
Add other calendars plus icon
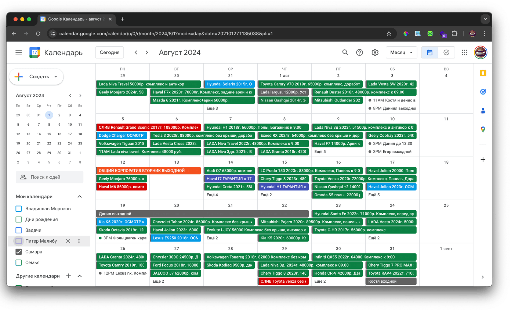[x=68, y=276]
